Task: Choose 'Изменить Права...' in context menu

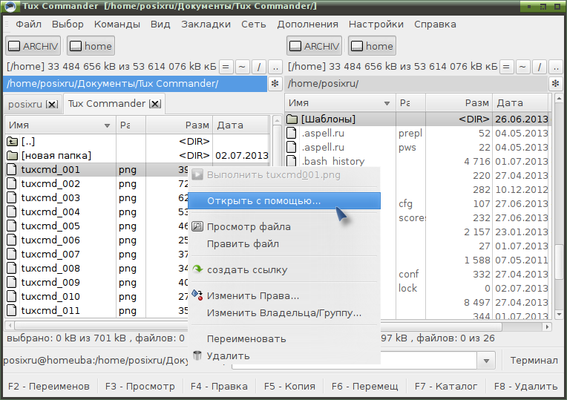Action: tap(284, 296)
